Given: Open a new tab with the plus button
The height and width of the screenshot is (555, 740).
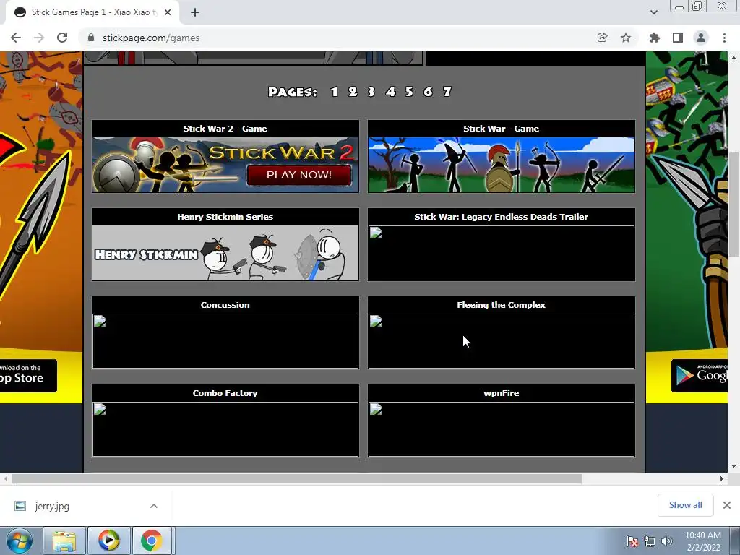Looking at the screenshot, I should pyautogui.click(x=195, y=12).
